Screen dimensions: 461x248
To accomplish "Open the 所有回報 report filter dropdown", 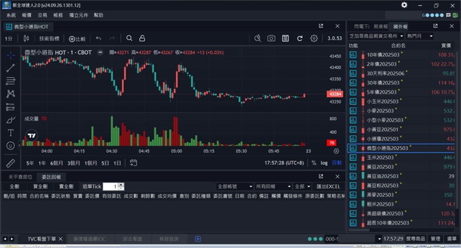I will coord(273,187).
